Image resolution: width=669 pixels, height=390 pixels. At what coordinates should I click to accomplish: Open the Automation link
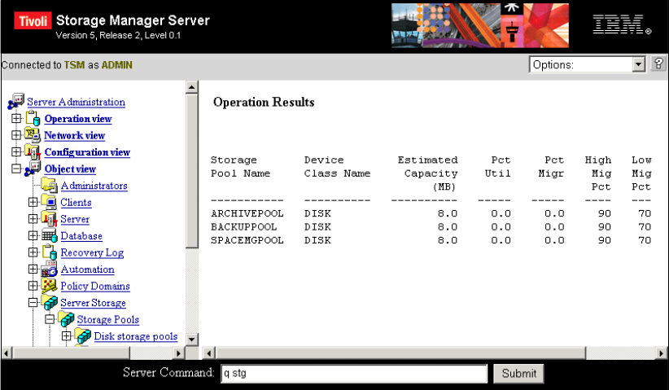[87, 269]
